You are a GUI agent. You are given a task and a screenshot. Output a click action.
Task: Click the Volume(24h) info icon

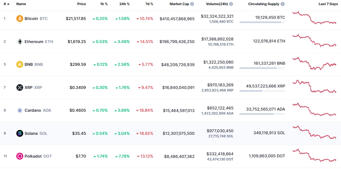[231, 4]
